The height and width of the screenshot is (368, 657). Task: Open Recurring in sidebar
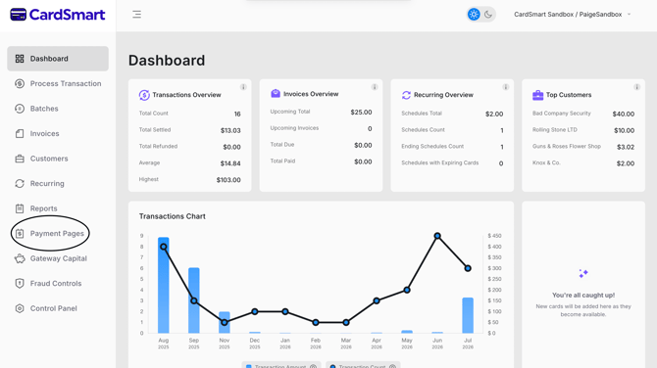click(58, 184)
